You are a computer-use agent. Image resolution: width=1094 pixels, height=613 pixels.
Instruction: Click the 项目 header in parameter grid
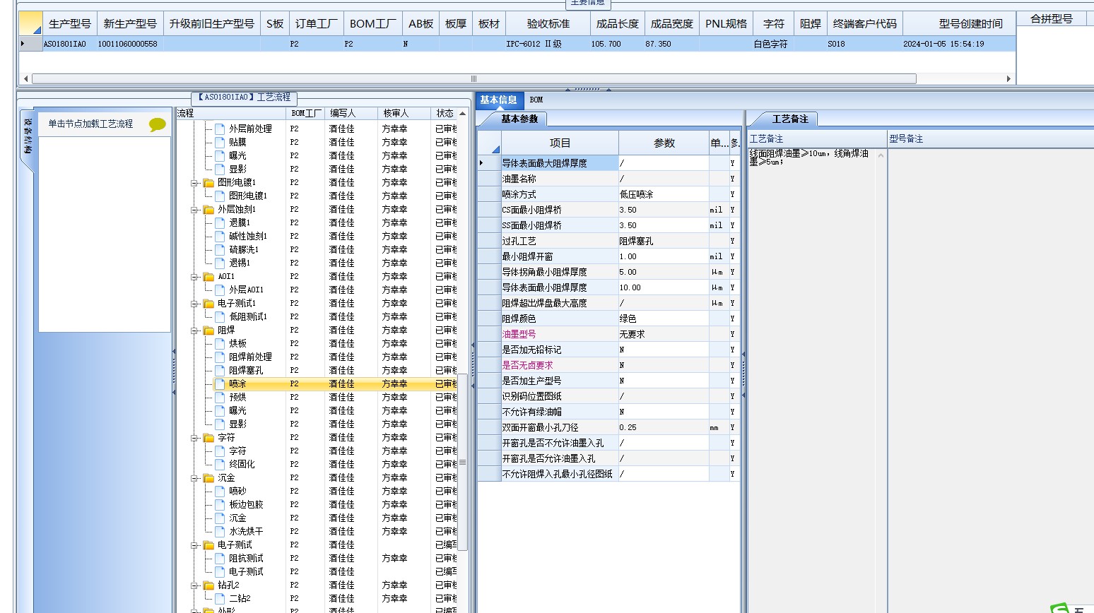560,143
